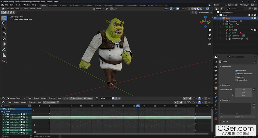The height and width of the screenshot is (138, 258).
Task: Select the Measure tool
Action: [x=4, y=55]
